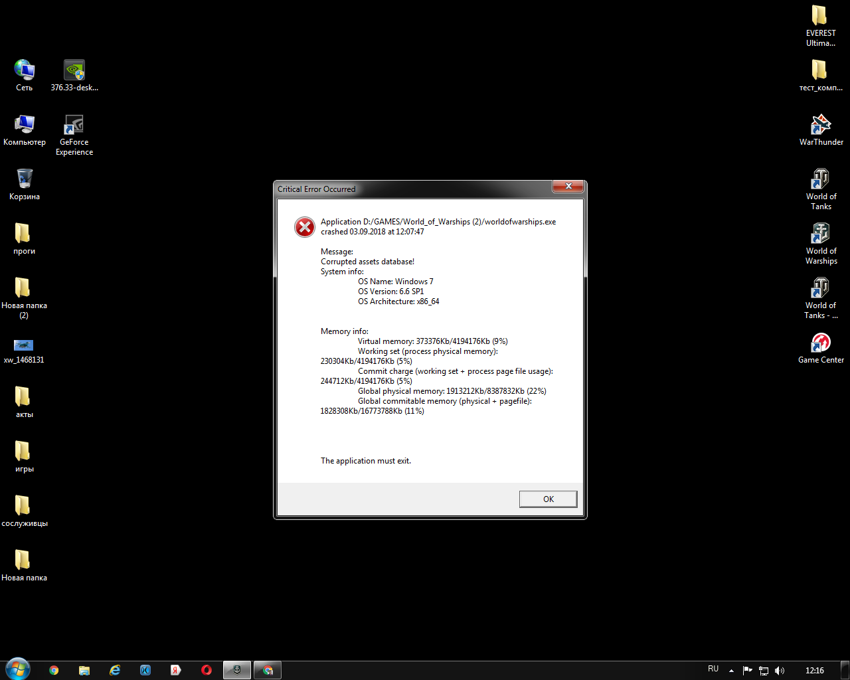850x680 pixels.
Task: Click the 'OS Name: Windows 7' line
Action: (x=396, y=282)
